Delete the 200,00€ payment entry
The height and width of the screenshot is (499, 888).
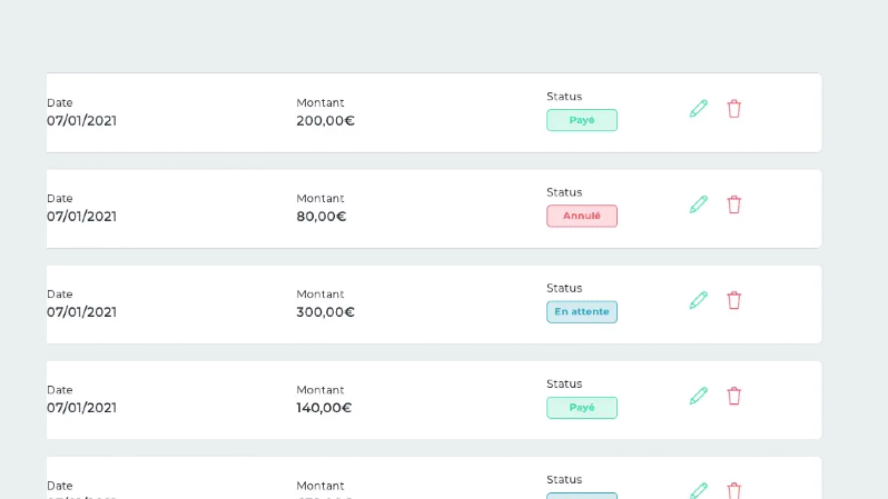tap(734, 109)
